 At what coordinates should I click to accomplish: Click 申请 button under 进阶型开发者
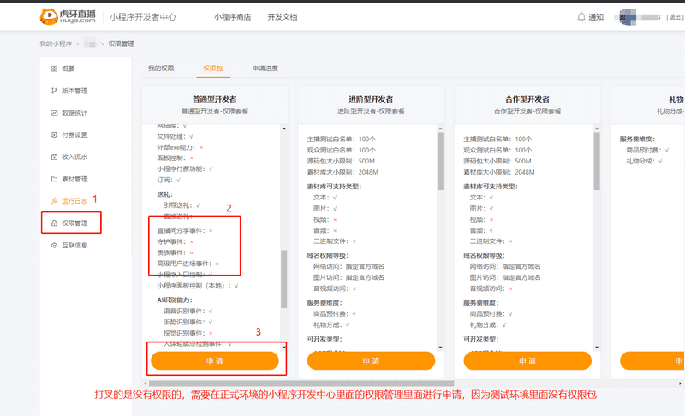[x=371, y=361]
